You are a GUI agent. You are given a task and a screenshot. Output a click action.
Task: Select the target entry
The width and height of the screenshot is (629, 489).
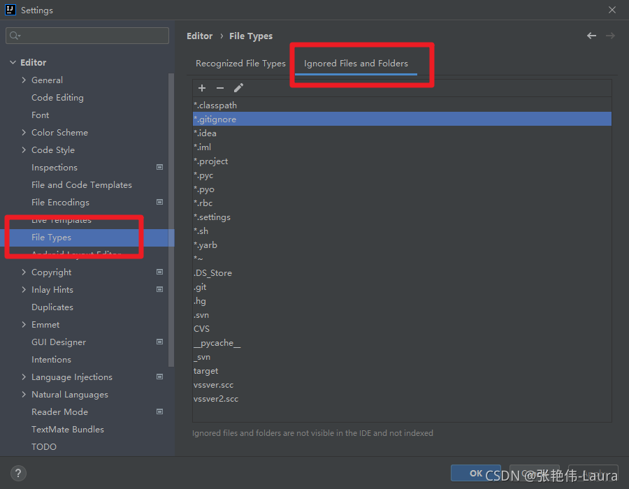402,371
